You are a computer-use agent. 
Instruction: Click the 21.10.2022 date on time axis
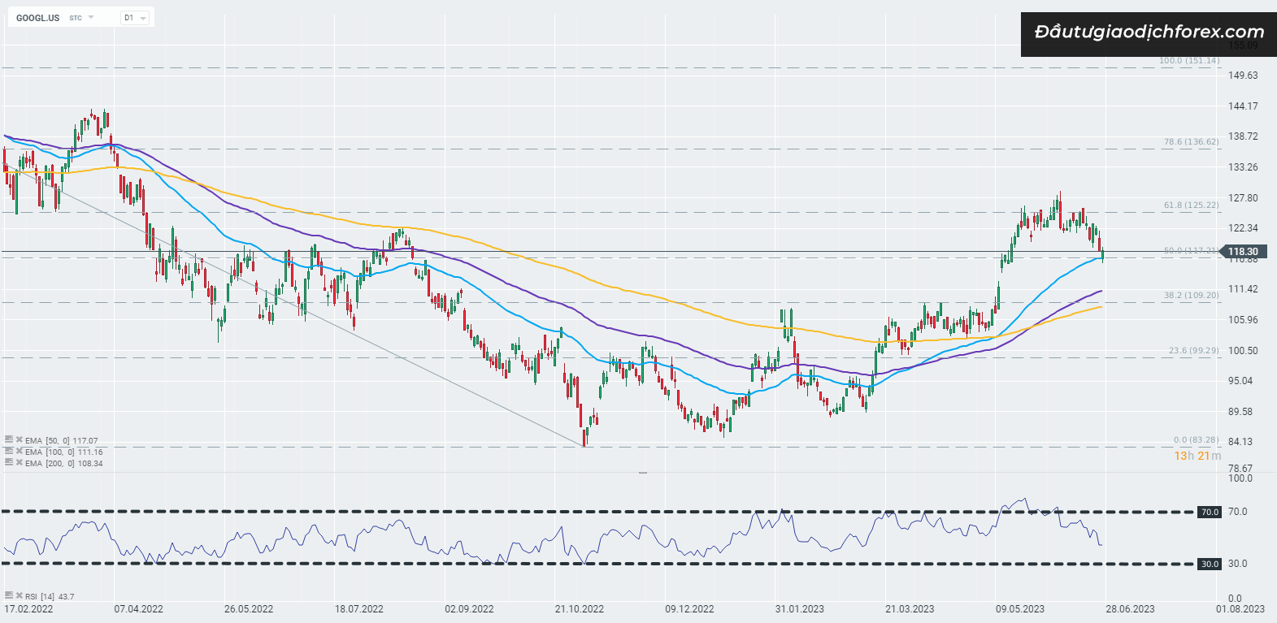coord(580,609)
